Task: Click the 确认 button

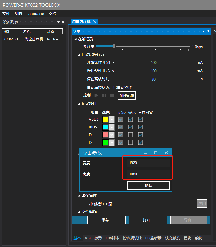Action: [x=148, y=186]
